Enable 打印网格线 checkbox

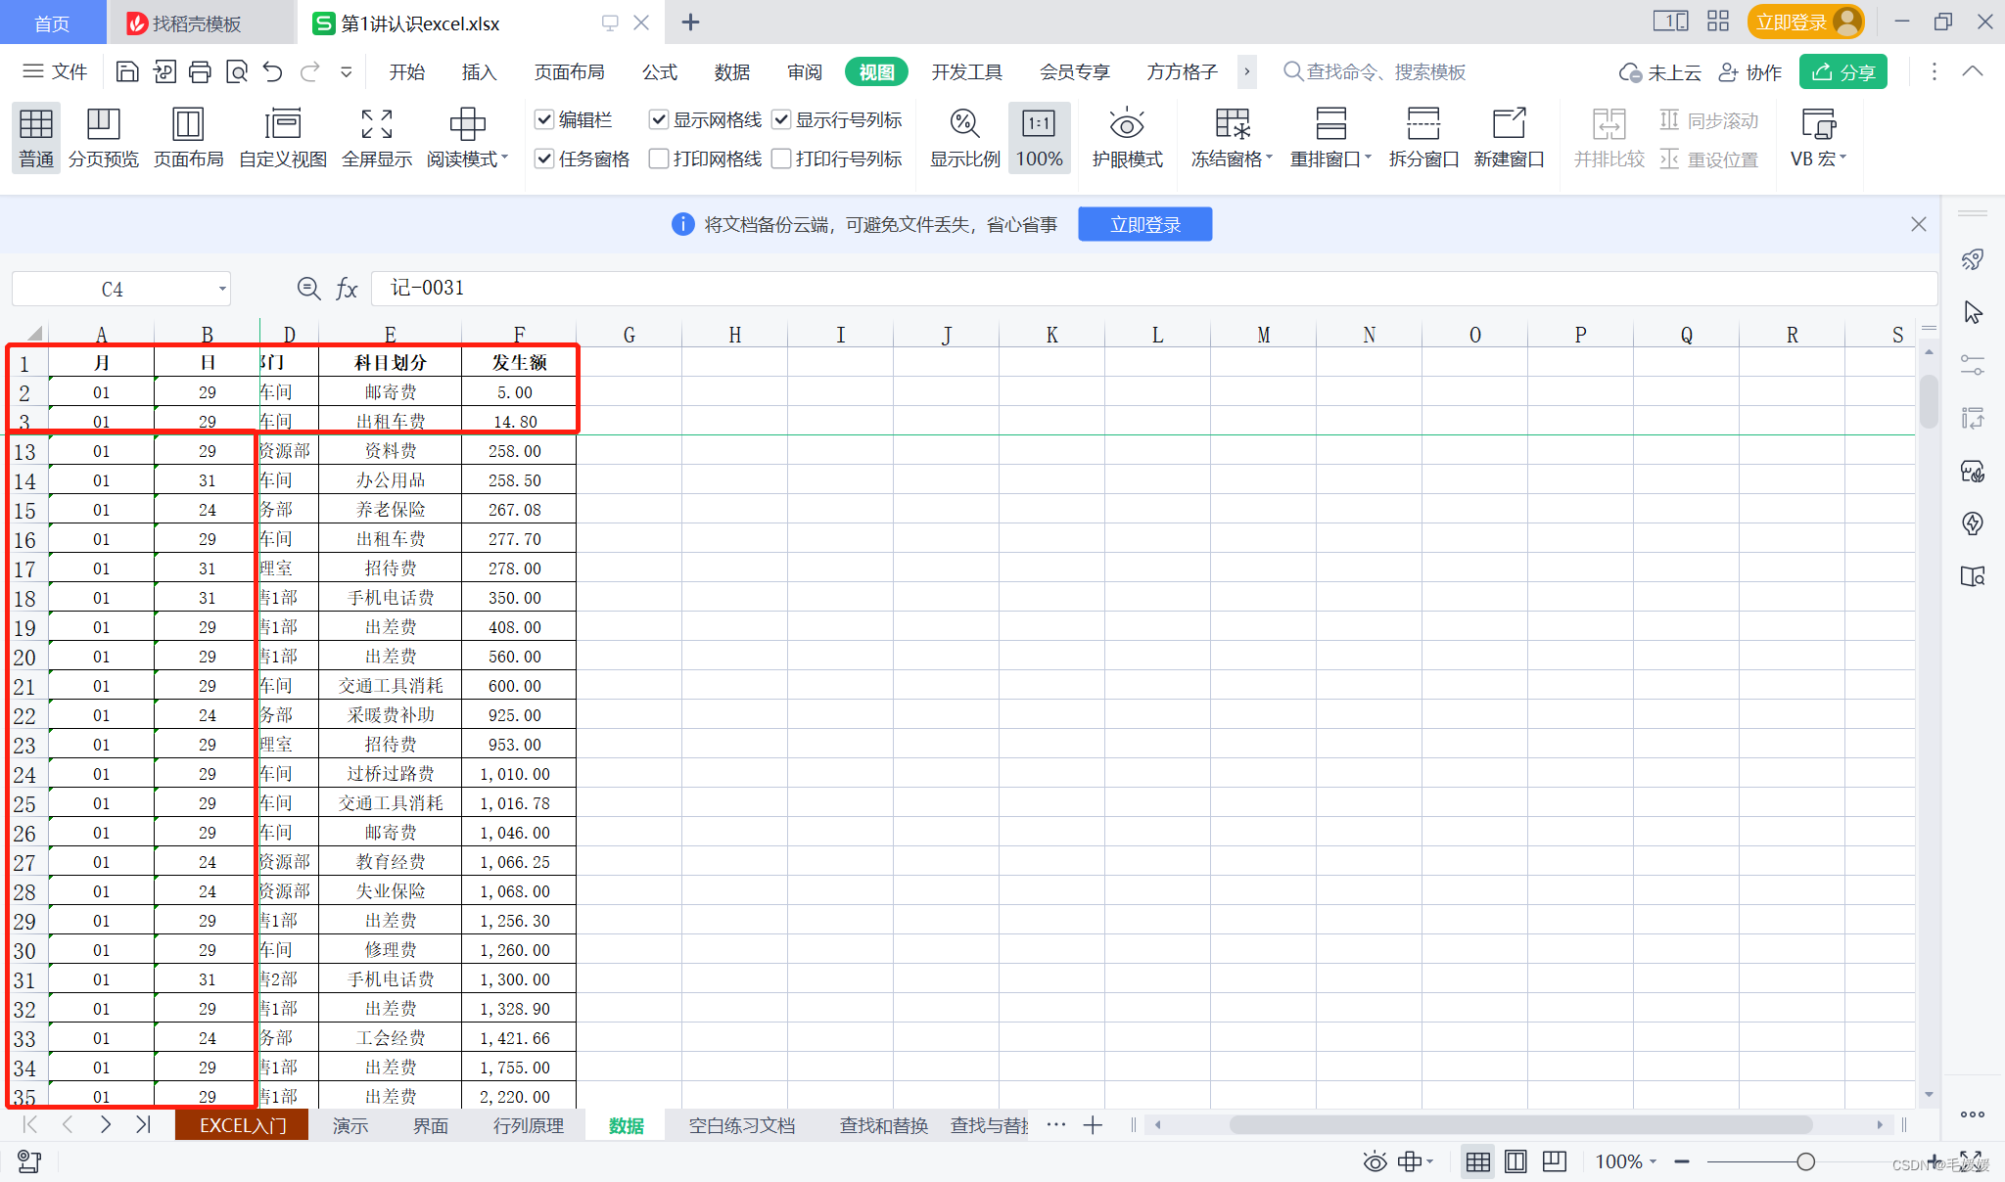[659, 159]
